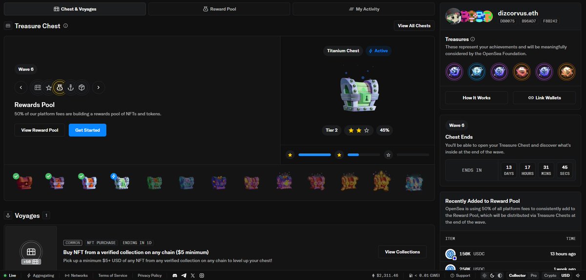Click the Ethereum price $2,311.46 indicator
The height and width of the screenshot is (280, 586).
(385, 276)
